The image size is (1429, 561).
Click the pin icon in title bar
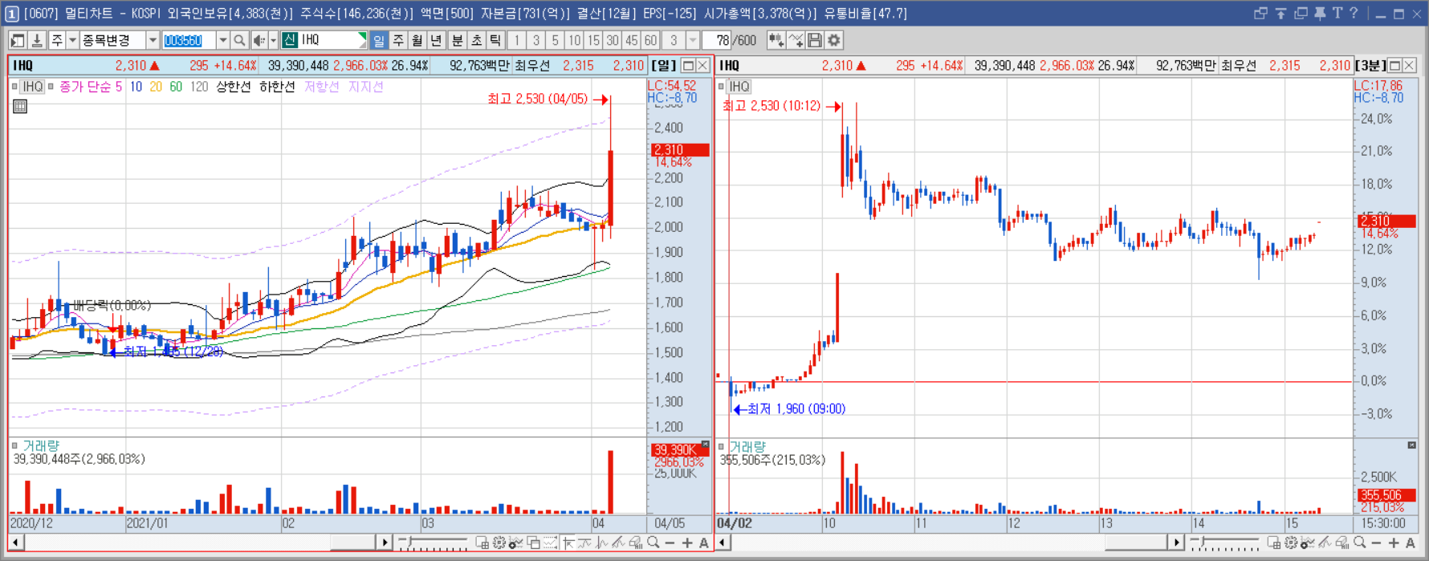pyautogui.click(x=1320, y=14)
